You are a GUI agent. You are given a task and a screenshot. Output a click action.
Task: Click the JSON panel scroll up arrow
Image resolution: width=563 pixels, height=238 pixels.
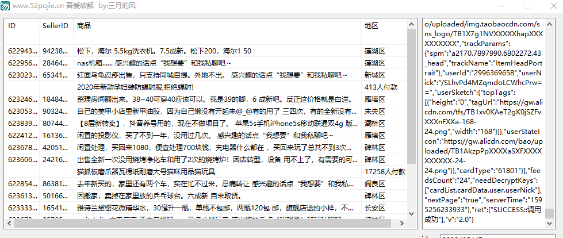(x=549, y=24)
